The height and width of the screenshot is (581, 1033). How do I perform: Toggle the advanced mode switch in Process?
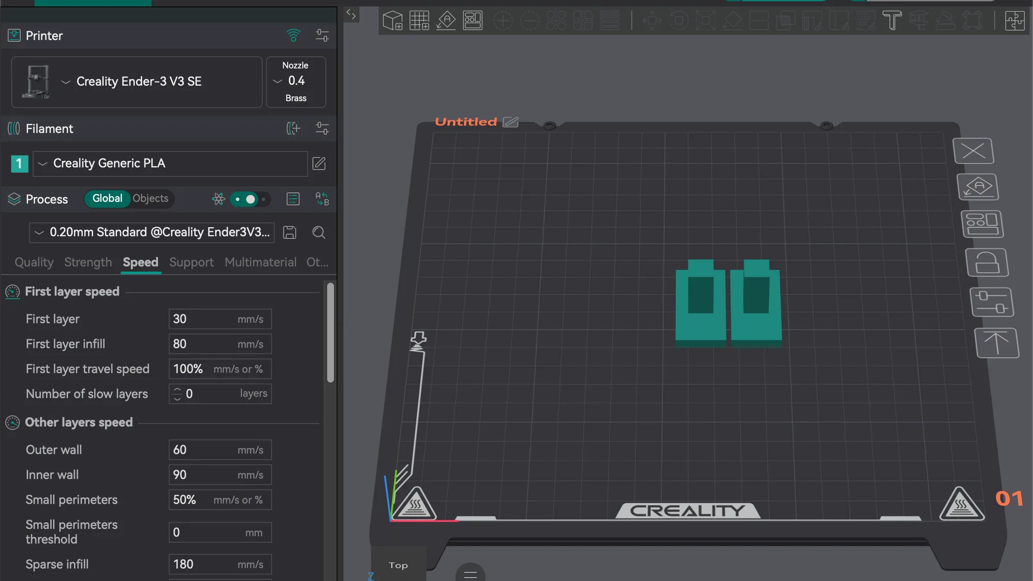250,199
